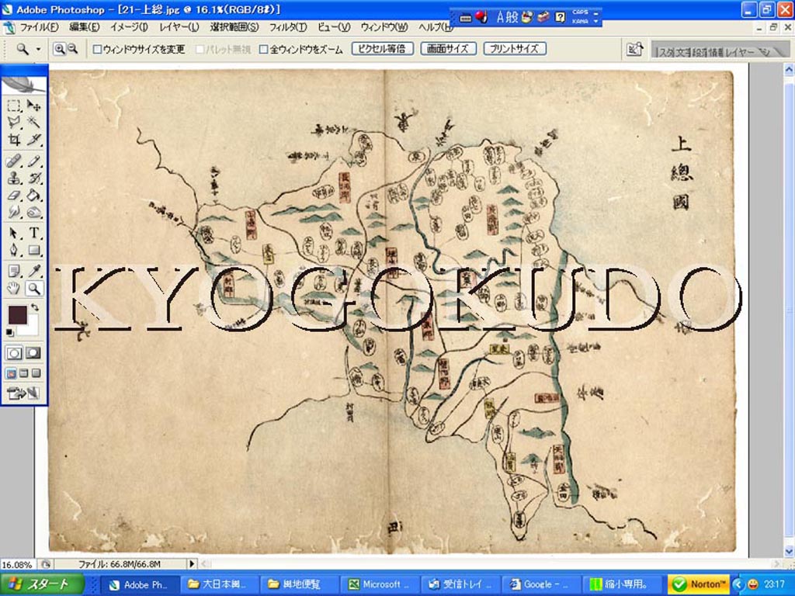Image resolution: width=795 pixels, height=596 pixels.
Task: Enable ウィンドウサイズを変更 checkbox
Action: (x=97, y=49)
